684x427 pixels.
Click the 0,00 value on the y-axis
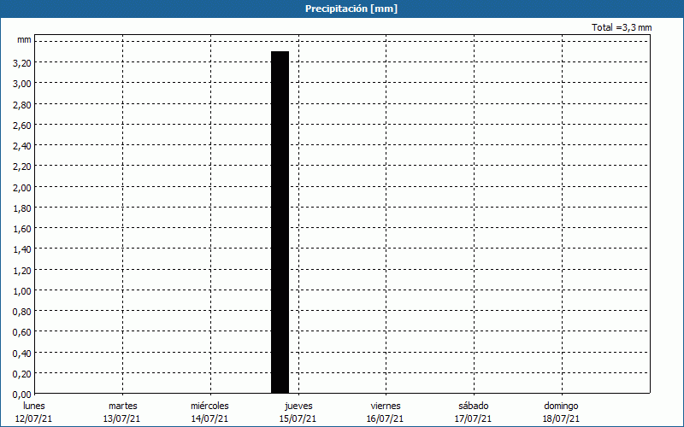[22, 395]
